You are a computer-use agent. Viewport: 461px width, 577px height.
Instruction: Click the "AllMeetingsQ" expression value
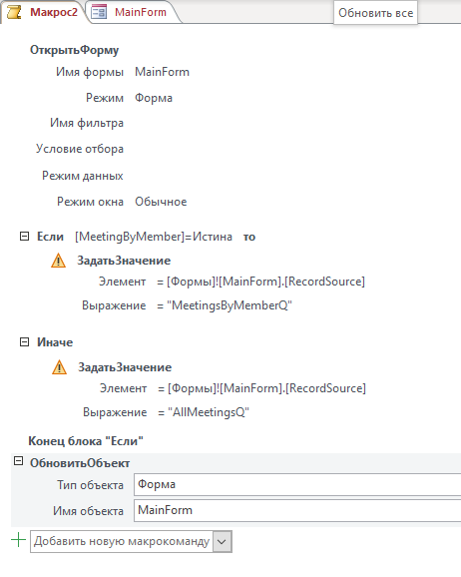pyautogui.click(x=209, y=412)
